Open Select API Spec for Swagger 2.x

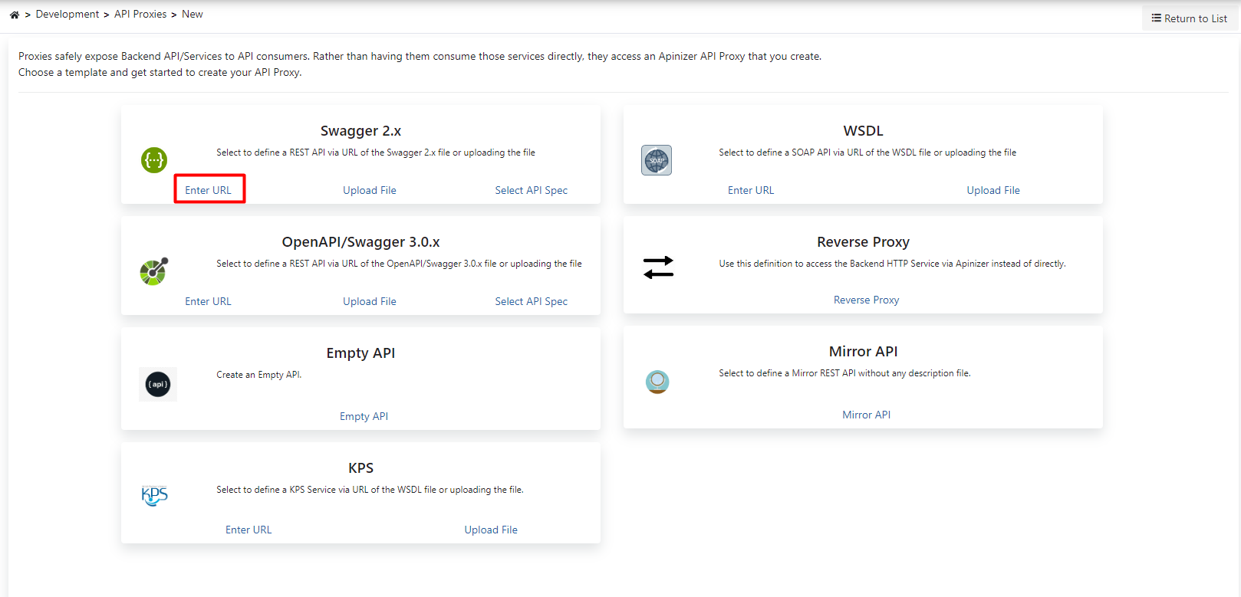click(x=531, y=190)
